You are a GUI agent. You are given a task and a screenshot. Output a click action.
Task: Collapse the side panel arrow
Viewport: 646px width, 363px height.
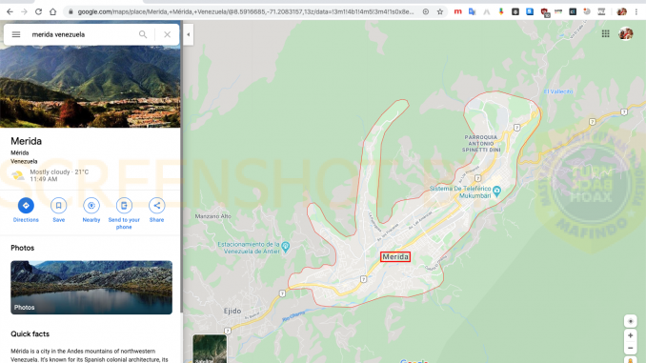click(189, 34)
